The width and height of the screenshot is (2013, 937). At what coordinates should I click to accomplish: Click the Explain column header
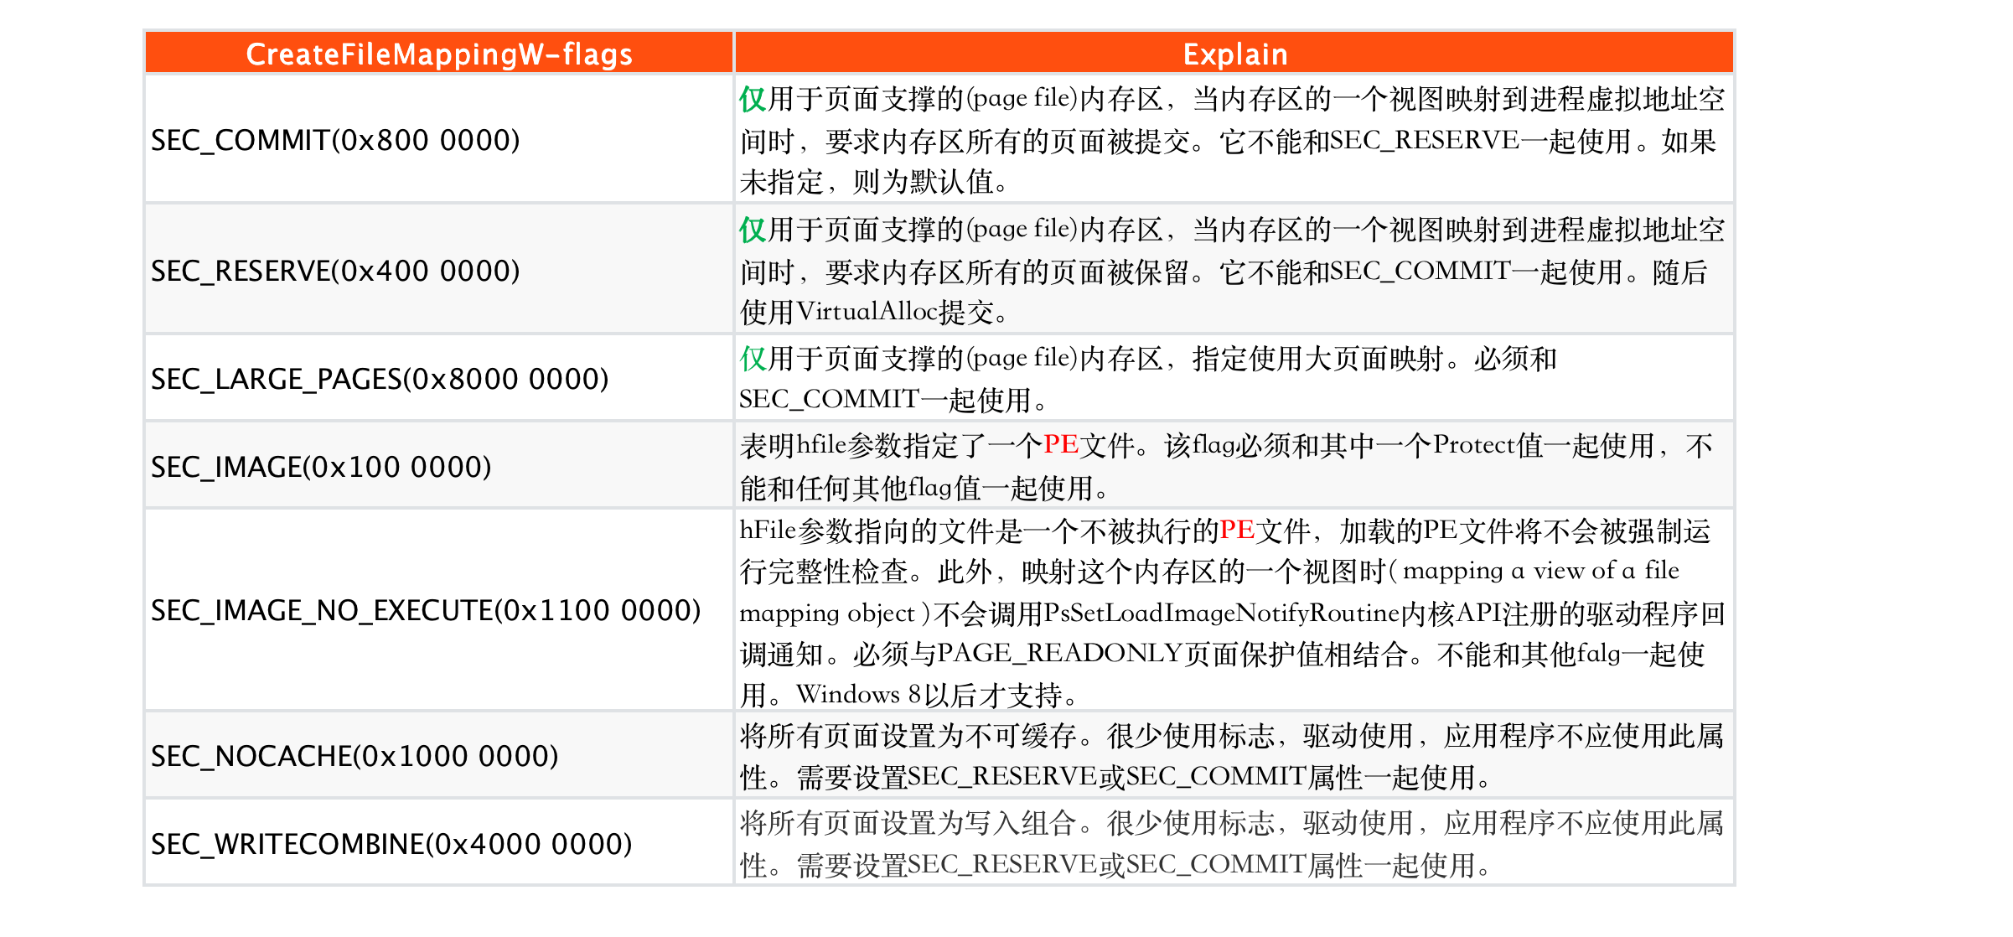[x=1234, y=54]
